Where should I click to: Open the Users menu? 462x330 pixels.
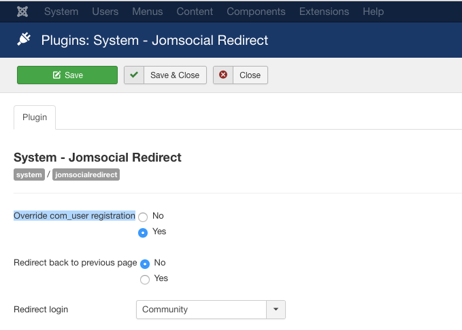coord(105,12)
